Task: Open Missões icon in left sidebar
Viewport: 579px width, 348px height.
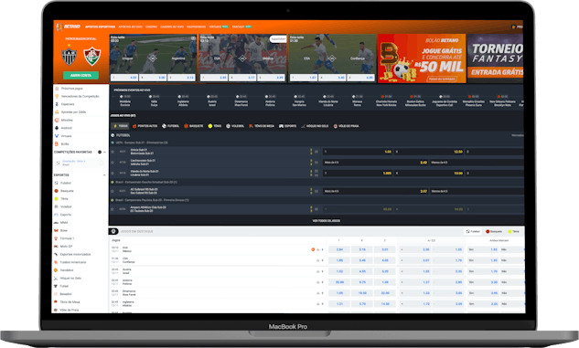Action: 57,121
